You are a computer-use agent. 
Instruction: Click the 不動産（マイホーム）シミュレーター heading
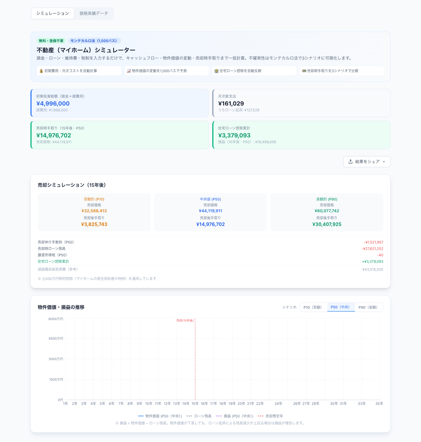coord(86,50)
